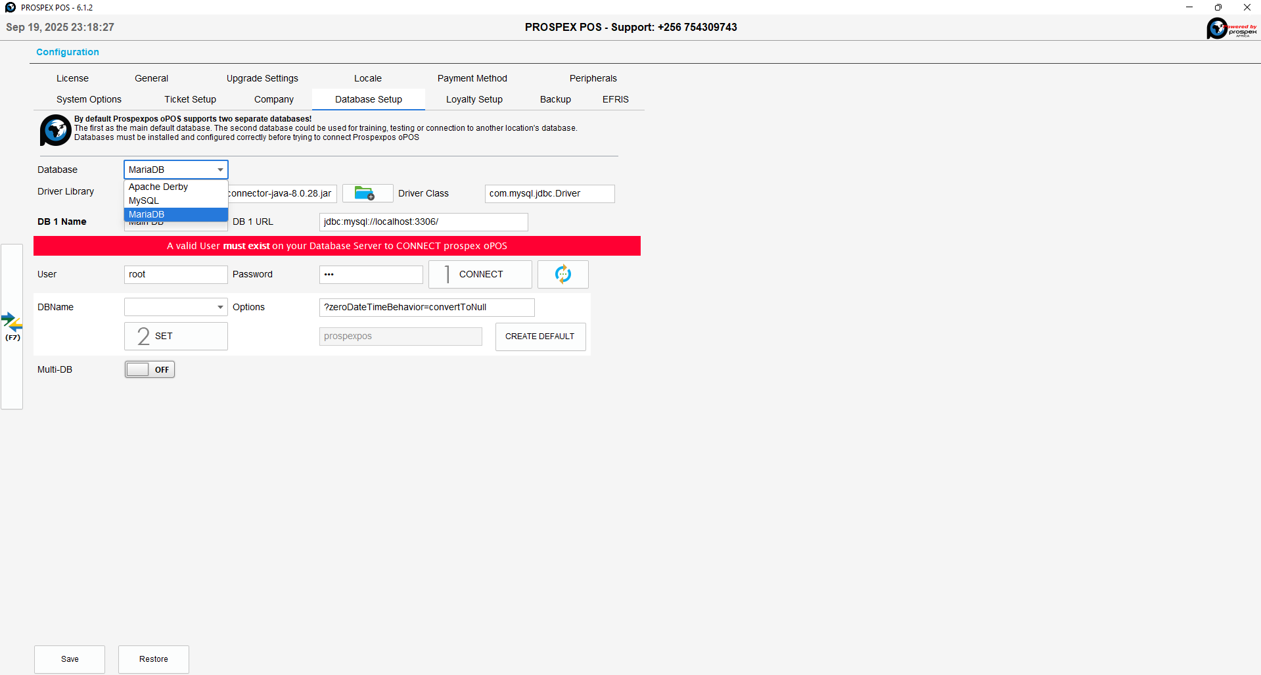Click the CREATE DEFAULT button
The width and height of the screenshot is (1261, 675).
tap(539, 337)
